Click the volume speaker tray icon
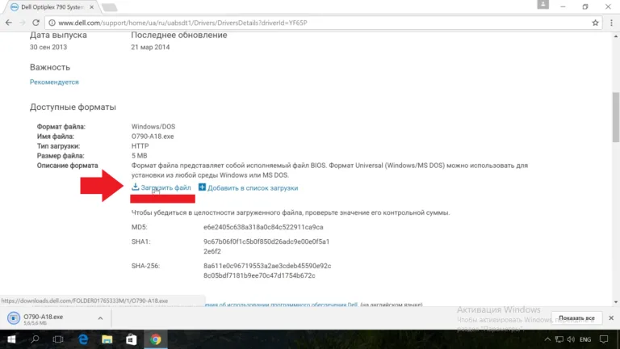 coord(571,339)
